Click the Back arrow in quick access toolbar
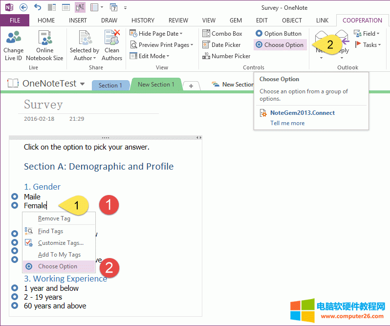The image size is (390, 326). click(x=23, y=7)
